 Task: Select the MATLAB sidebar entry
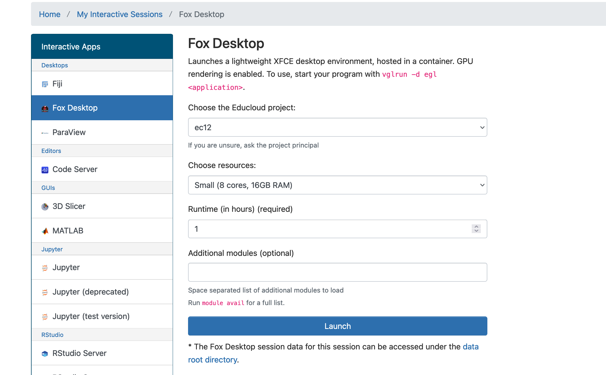point(102,231)
